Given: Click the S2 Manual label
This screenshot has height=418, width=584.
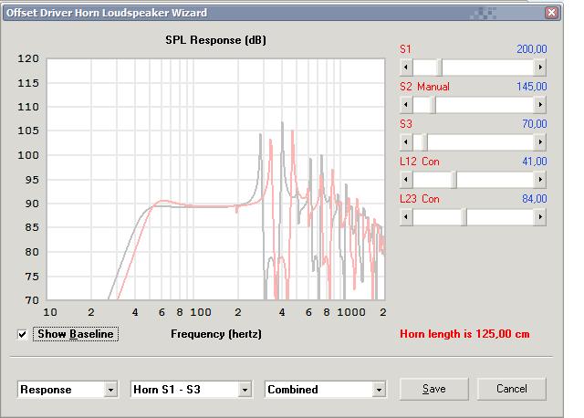Looking at the screenshot, I should pos(424,87).
